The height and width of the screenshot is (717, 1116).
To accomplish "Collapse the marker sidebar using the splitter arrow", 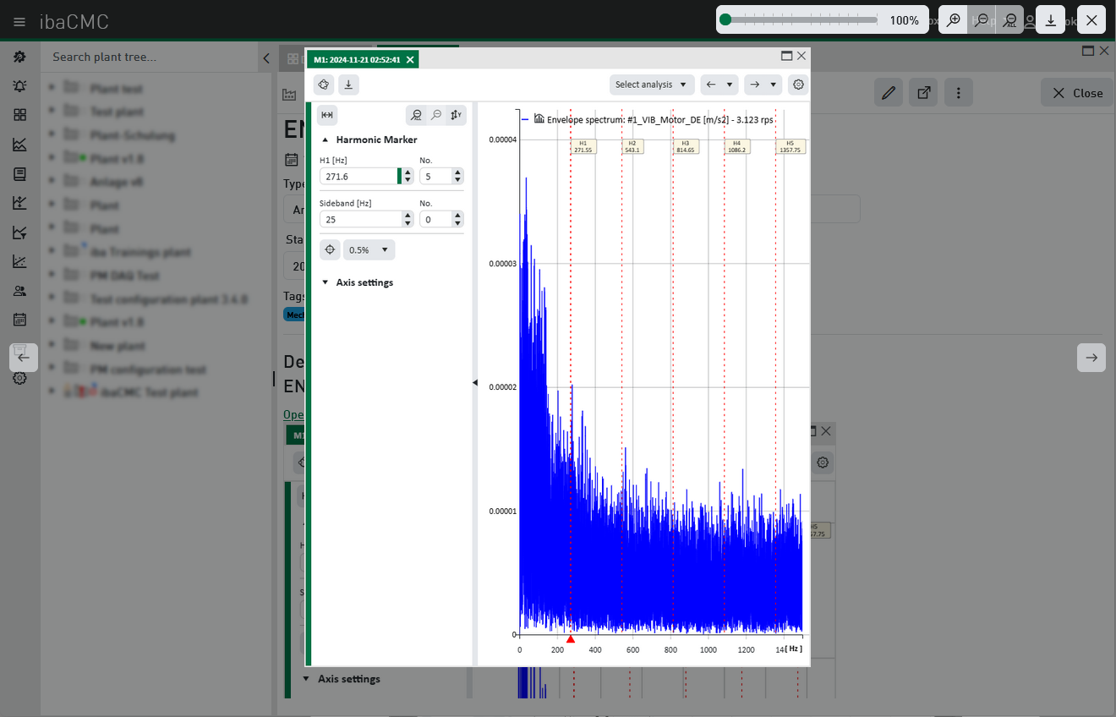I will (x=475, y=383).
